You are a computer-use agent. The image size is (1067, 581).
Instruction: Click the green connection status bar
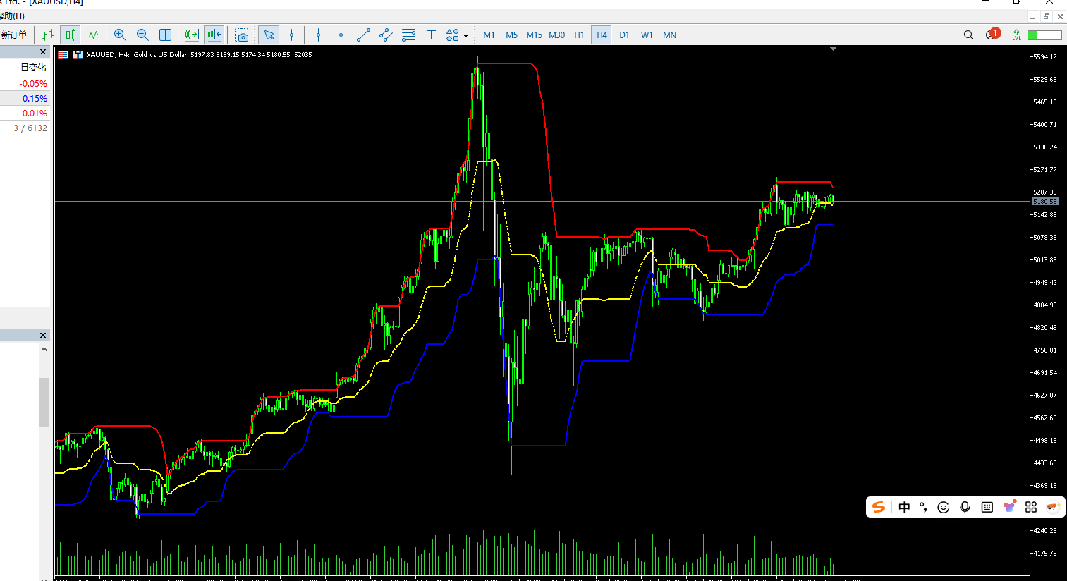click(x=1044, y=35)
